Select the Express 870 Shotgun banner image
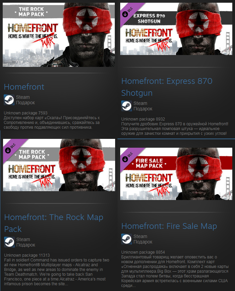Viewport: 235px width, 291px height. [176, 29]
